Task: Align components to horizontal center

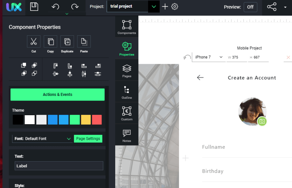Action: [x=70, y=74]
